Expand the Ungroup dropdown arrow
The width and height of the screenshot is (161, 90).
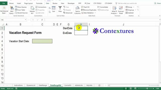[x=135, y=10]
